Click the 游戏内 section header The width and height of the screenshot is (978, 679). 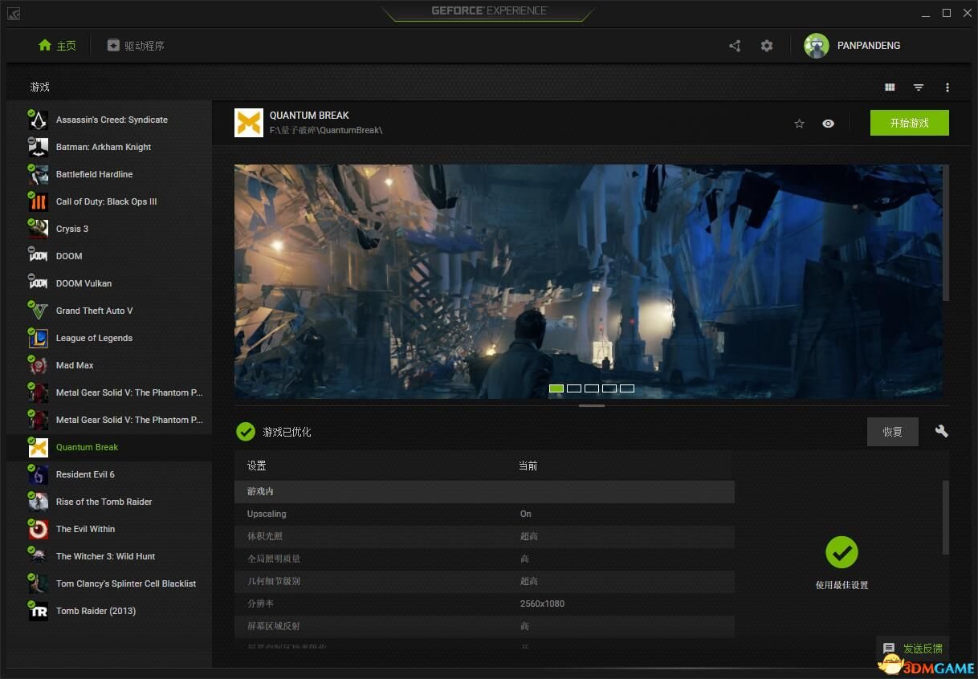click(484, 491)
